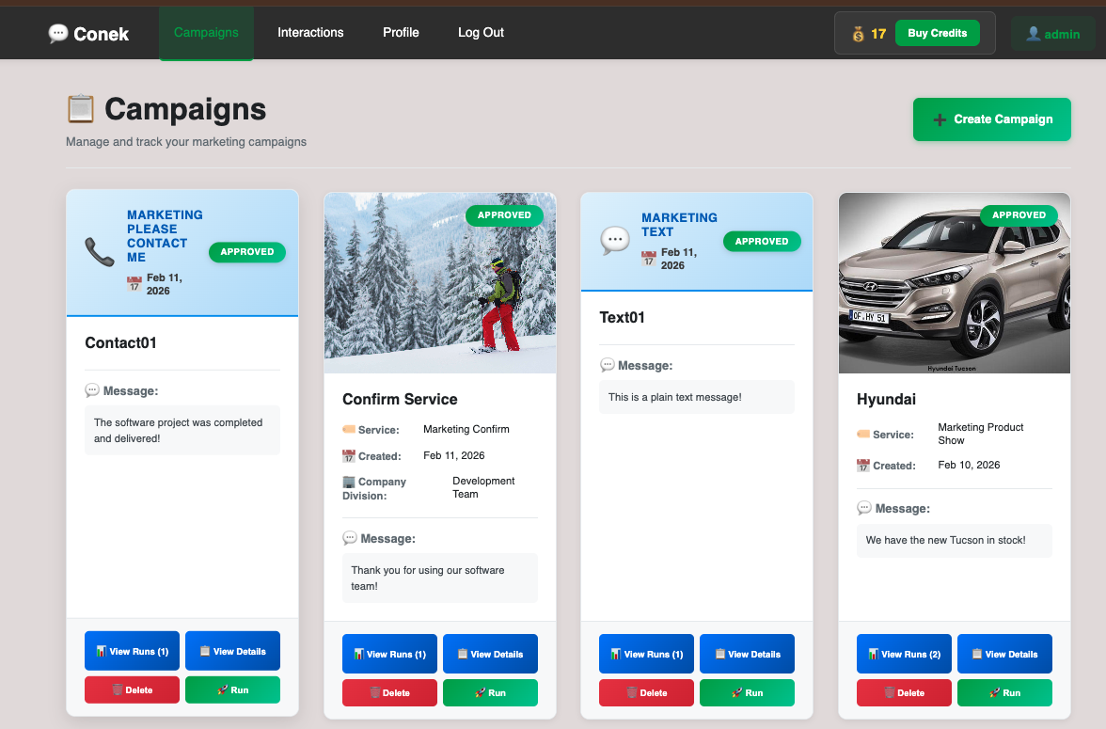Viewport: 1106px width, 729px height.
Task: Click the speech bubble icon on MARKETING TEXT card
Action: click(x=615, y=240)
